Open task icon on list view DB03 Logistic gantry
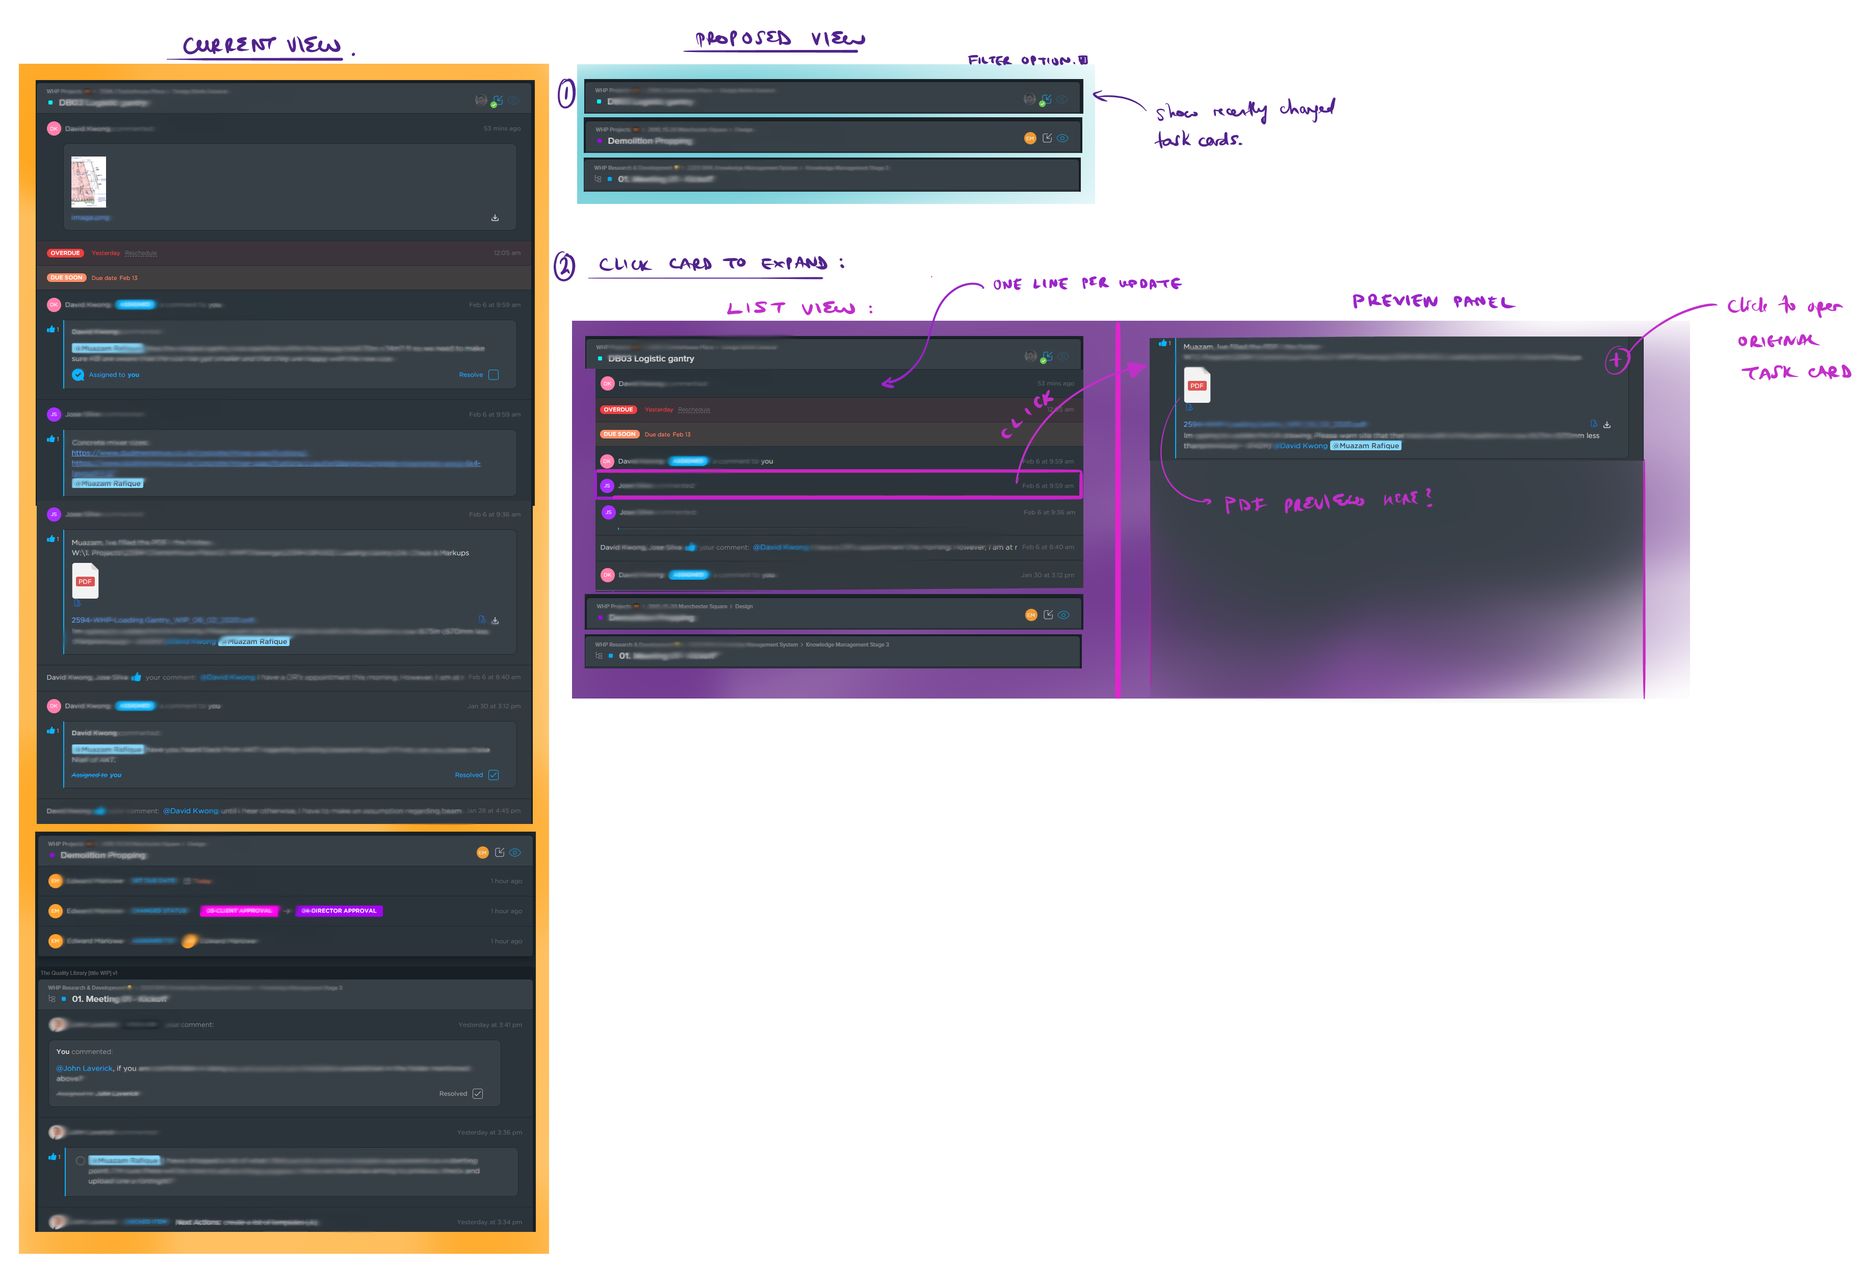The width and height of the screenshot is (1869, 1264). coord(1047,356)
